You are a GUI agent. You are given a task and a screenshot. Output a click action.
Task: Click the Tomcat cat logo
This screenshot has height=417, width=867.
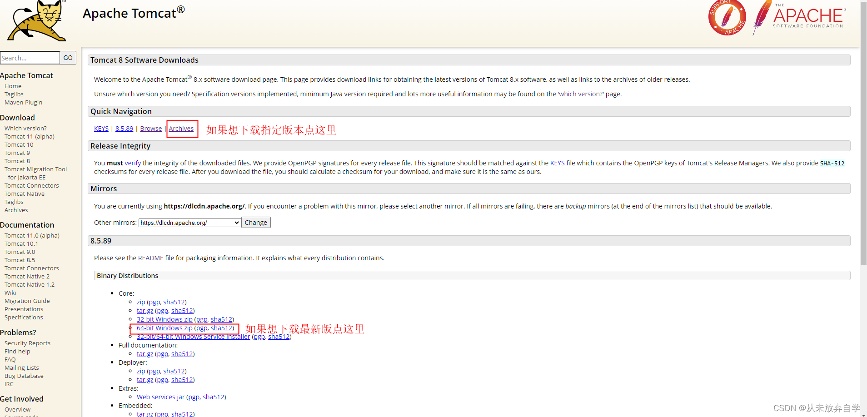tap(36, 20)
